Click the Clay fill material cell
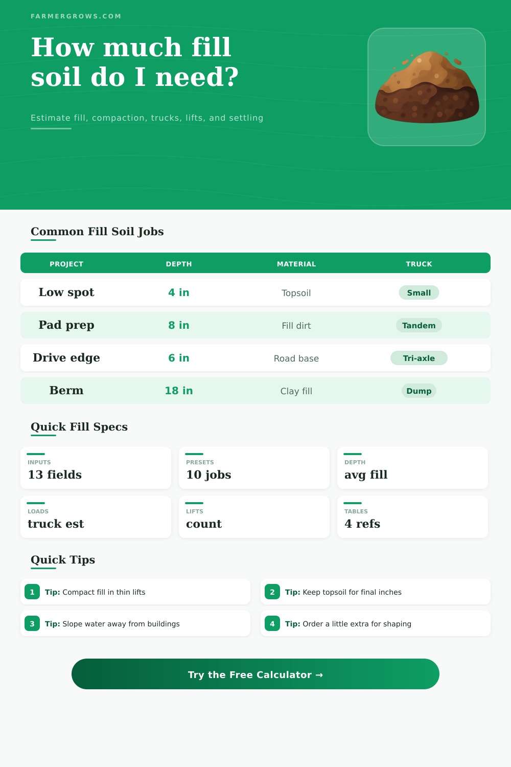The image size is (511, 767). [296, 391]
